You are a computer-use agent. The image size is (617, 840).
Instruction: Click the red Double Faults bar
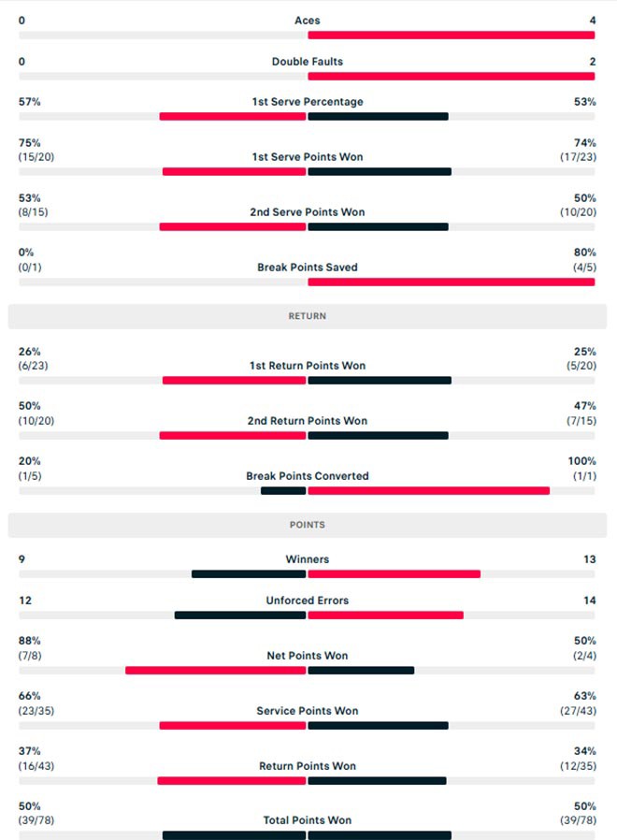(452, 77)
